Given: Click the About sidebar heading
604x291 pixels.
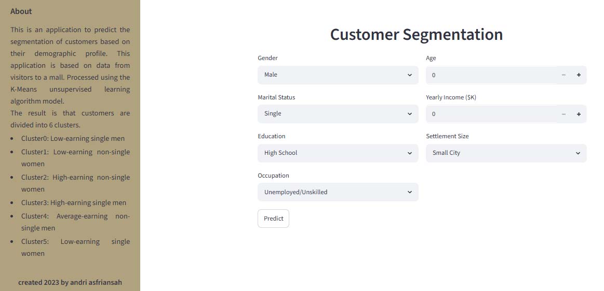Looking at the screenshot, I should click(x=21, y=11).
